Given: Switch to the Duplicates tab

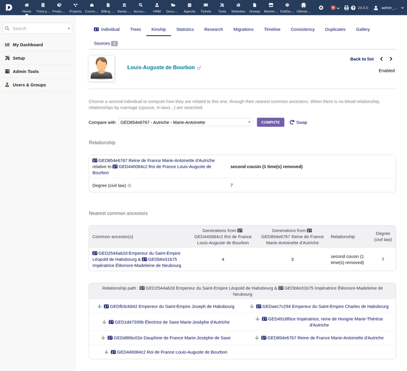Looking at the screenshot, I should 335,29.
